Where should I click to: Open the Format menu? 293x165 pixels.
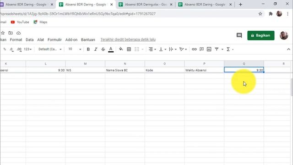(16, 40)
